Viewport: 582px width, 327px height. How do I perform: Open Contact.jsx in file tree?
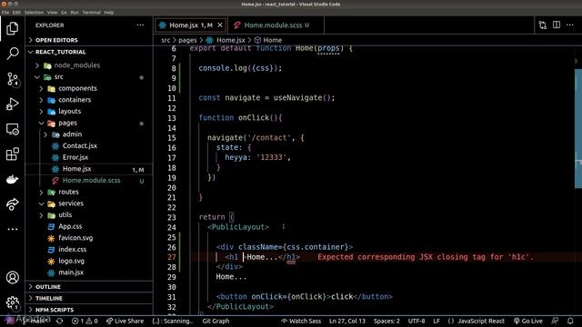(x=89, y=145)
